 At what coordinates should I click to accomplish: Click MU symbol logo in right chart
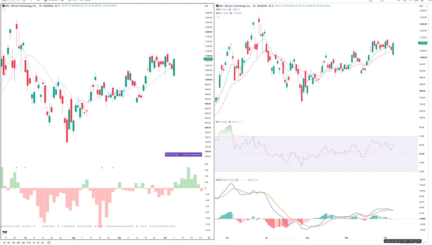click(217, 6)
